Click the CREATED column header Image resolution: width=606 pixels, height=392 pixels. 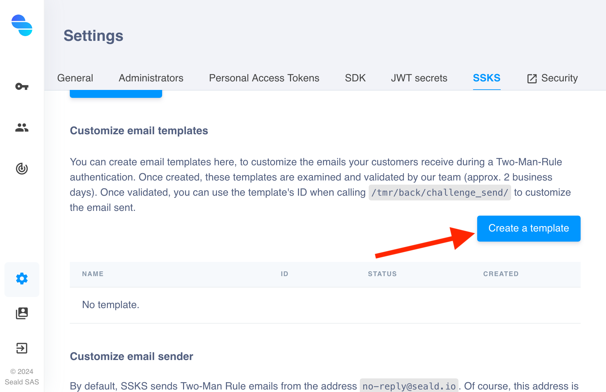pos(501,274)
